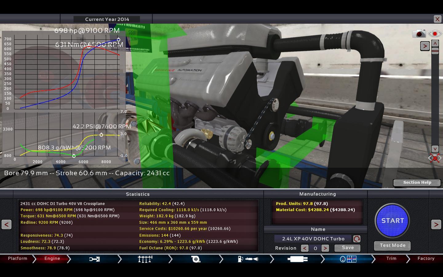Image resolution: width=443 pixels, height=277 pixels.
Task: Select the engine testing gauges icon
Action: [x=348, y=259]
